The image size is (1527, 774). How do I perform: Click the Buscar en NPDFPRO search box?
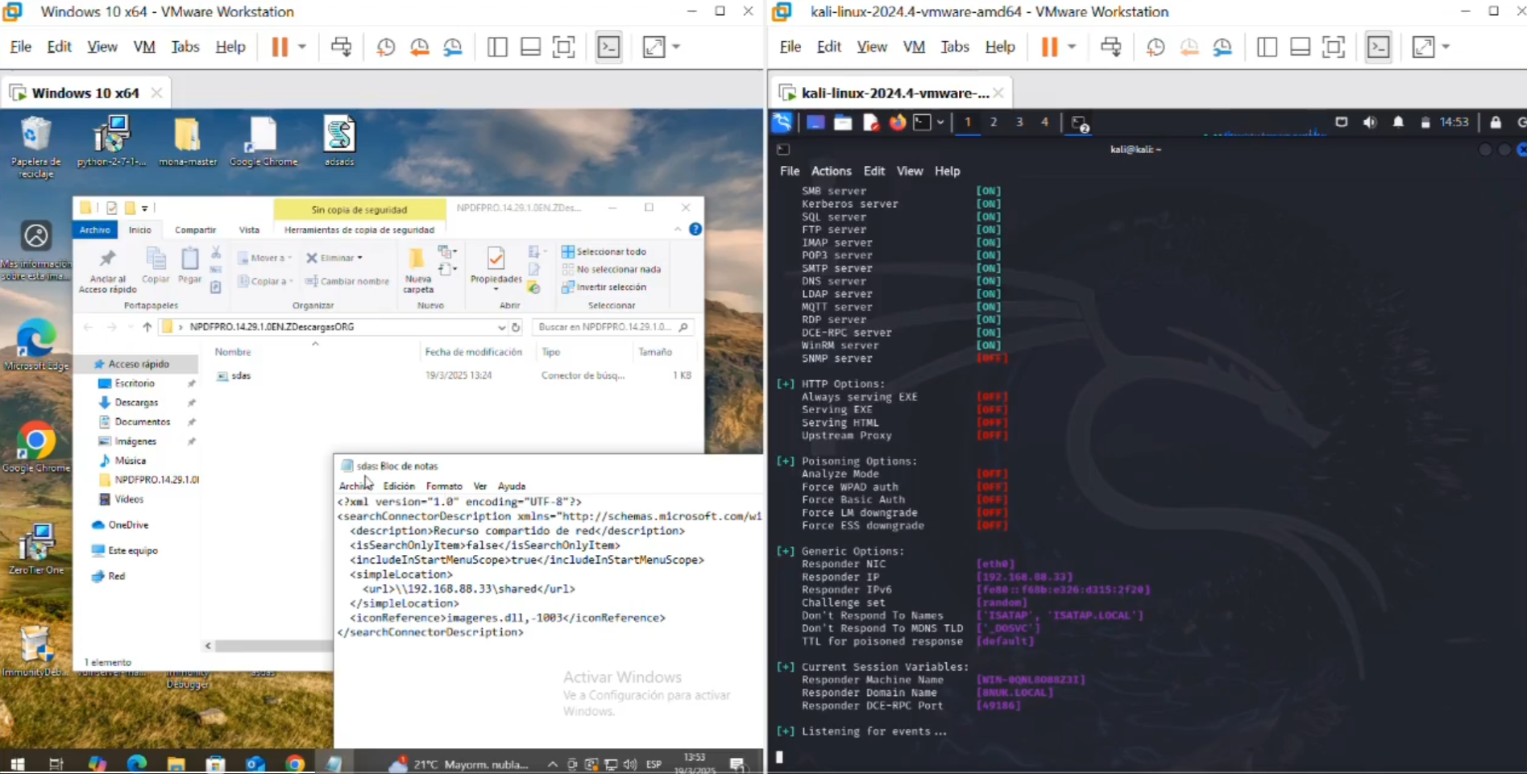click(x=612, y=327)
